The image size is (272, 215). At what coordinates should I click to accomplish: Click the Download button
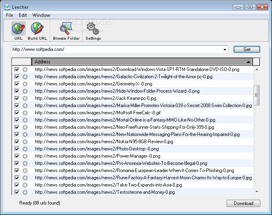coord(244,203)
